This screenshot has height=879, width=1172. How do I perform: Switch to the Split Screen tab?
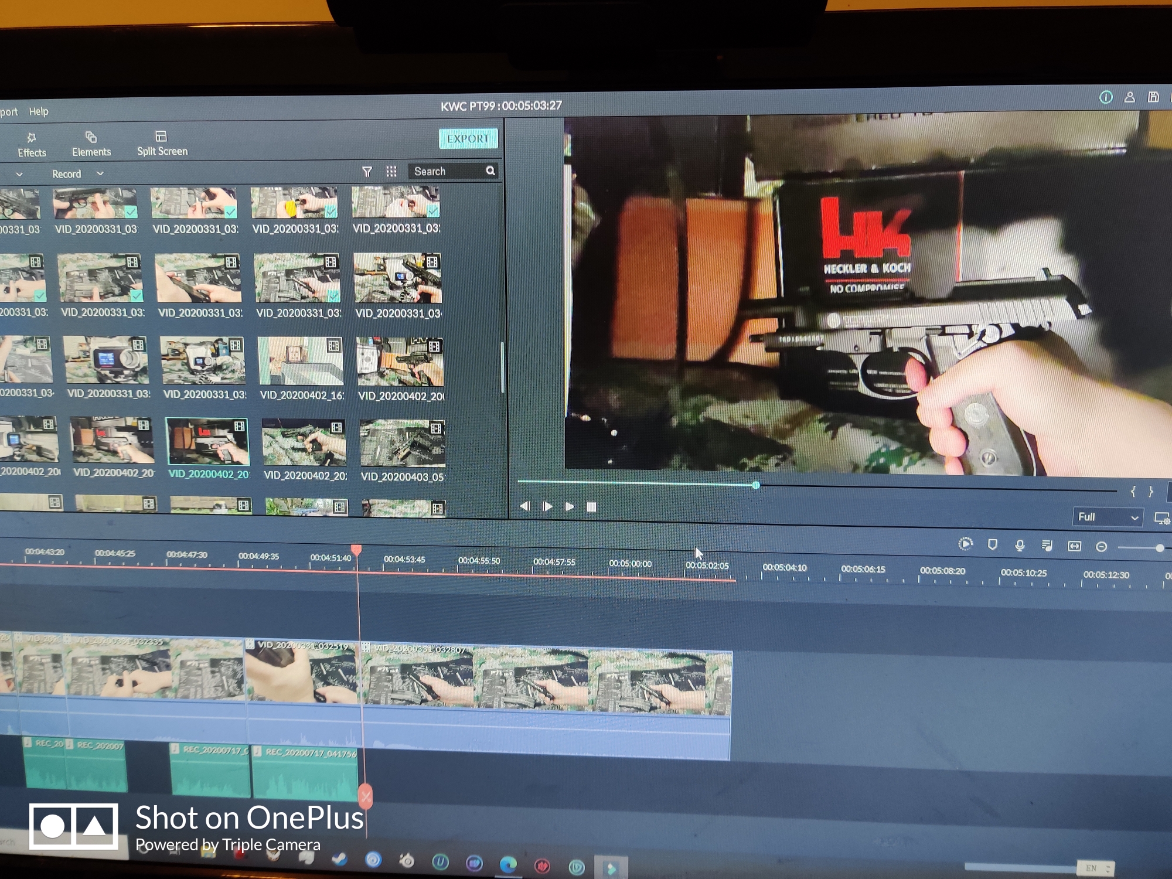pos(162,144)
